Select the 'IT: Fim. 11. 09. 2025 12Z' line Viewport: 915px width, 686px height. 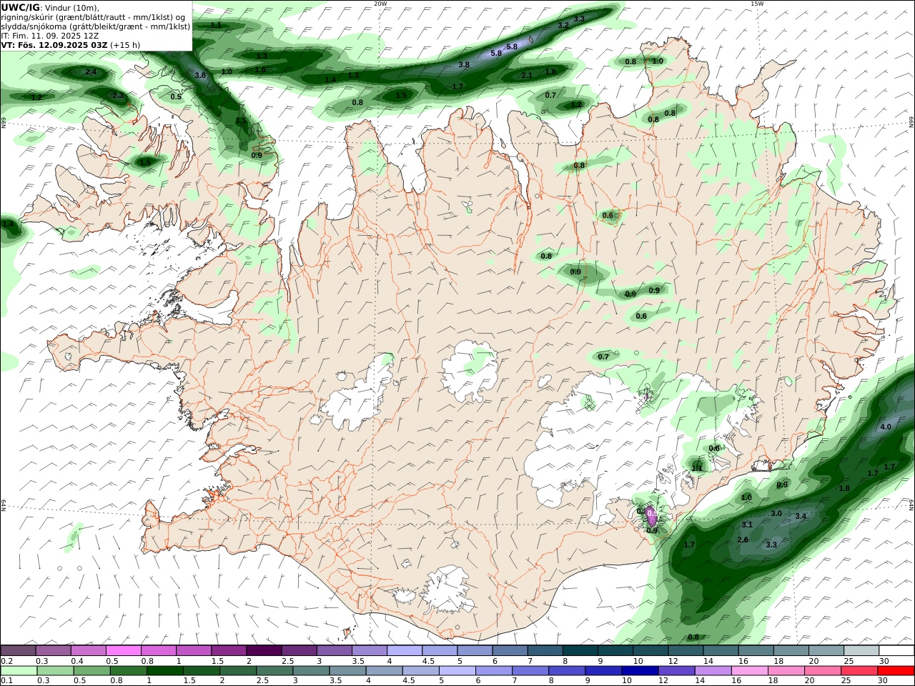50,35
